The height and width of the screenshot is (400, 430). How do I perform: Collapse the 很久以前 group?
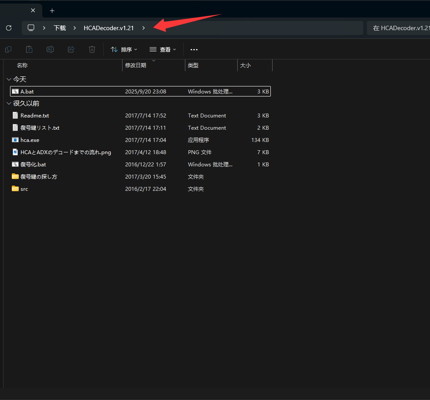coord(9,103)
